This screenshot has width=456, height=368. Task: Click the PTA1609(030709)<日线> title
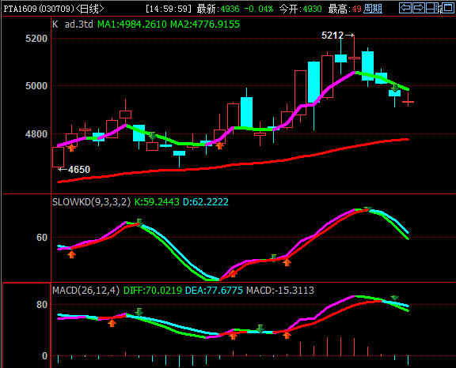(53, 9)
